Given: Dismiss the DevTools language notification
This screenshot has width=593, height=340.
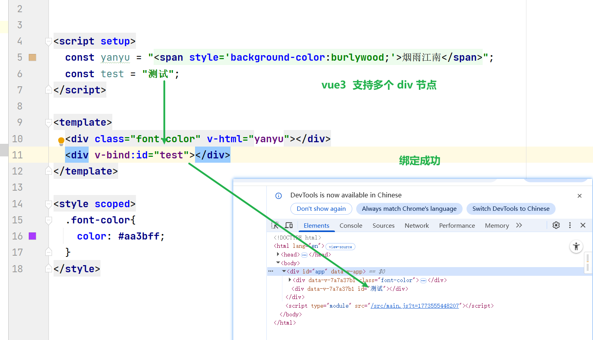Looking at the screenshot, I should point(580,196).
